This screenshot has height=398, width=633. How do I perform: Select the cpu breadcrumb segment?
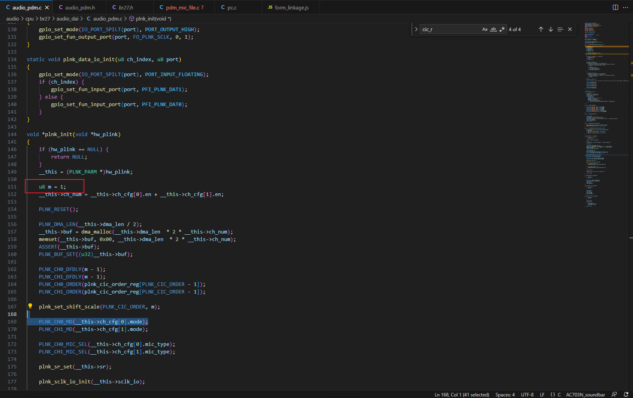tap(30, 19)
